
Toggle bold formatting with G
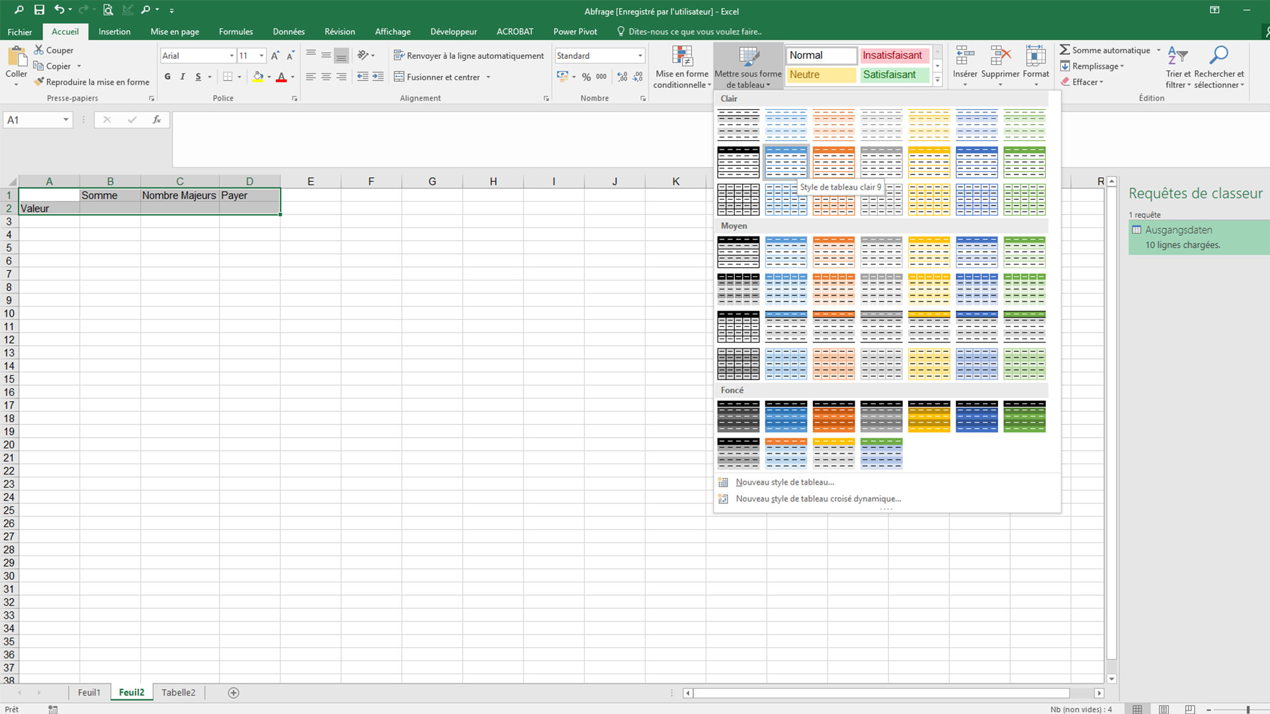167,77
